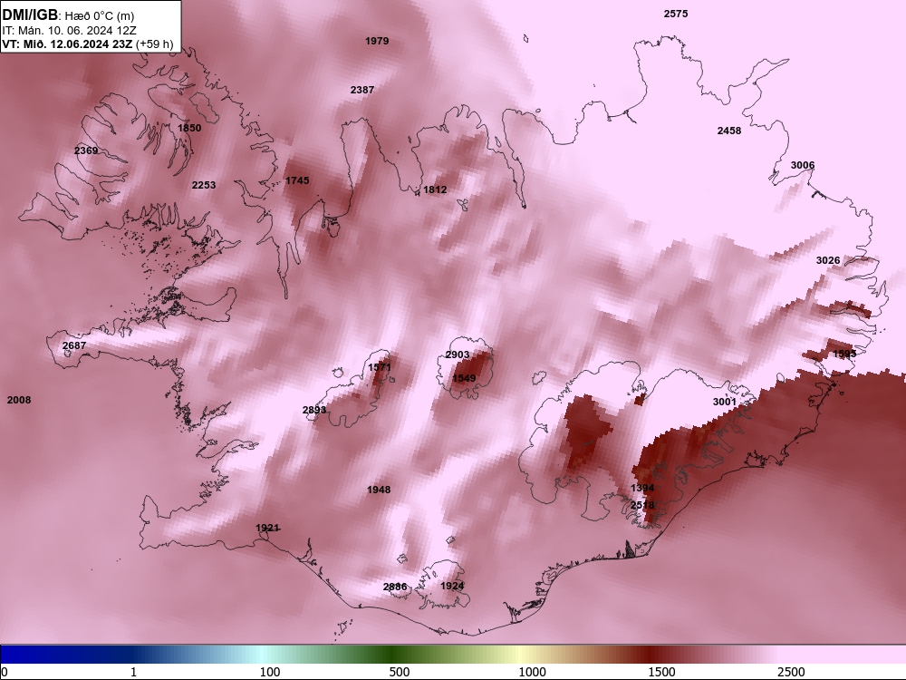Select the 'Hæð 0°C (m)' parameter text
The image size is (906, 680).
[x=100, y=16]
